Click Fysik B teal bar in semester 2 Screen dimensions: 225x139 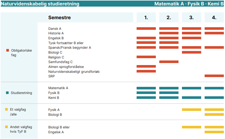(169, 93)
